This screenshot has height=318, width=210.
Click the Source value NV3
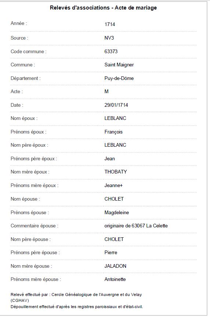(109, 38)
